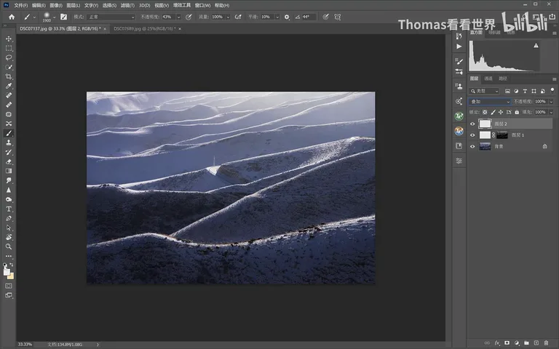Image resolution: width=559 pixels, height=349 pixels.
Task: Hide the 背景 background layer
Action: 472,146
